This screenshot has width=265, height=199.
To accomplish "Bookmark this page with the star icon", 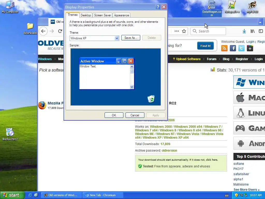I will [x=184, y=31].
